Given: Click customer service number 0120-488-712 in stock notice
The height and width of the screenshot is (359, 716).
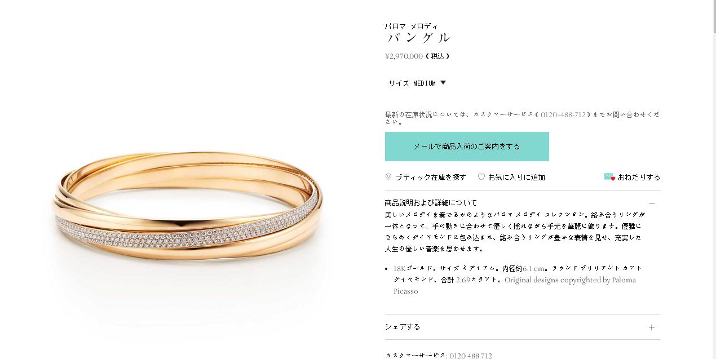Looking at the screenshot, I should point(563,114).
